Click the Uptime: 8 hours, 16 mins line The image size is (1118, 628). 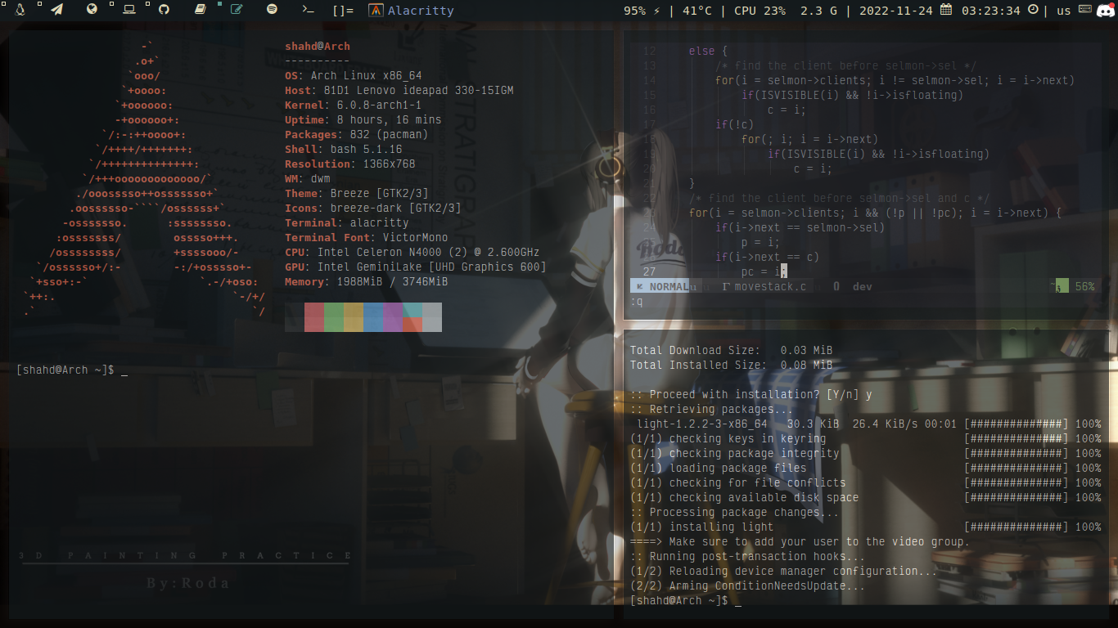363,119
